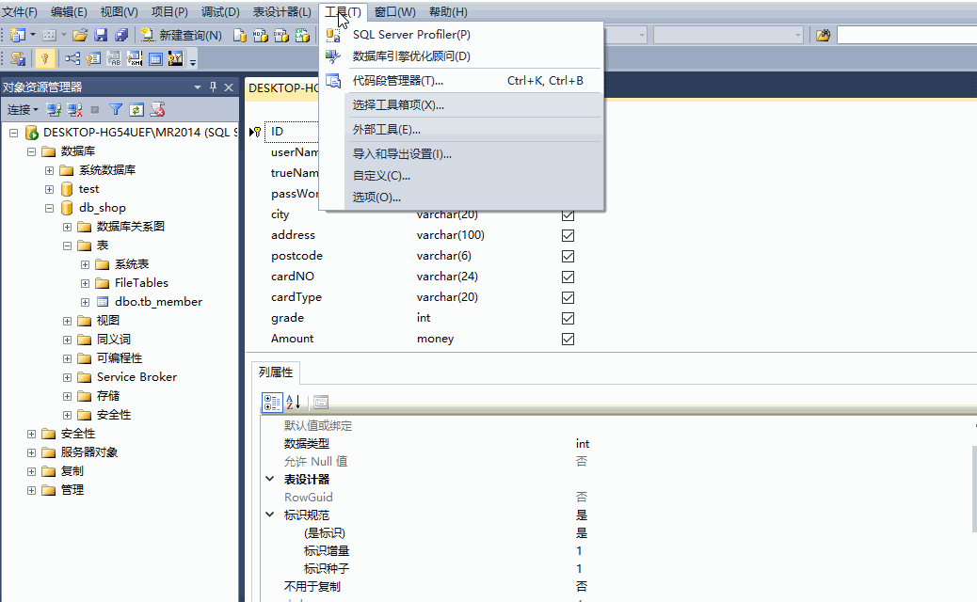
Task: Toggle allow nulls checkbox for city column
Action: pyautogui.click(x=568, y=214)
